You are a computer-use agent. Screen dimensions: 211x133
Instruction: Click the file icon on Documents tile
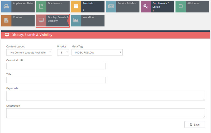click(x=41, y=6)
